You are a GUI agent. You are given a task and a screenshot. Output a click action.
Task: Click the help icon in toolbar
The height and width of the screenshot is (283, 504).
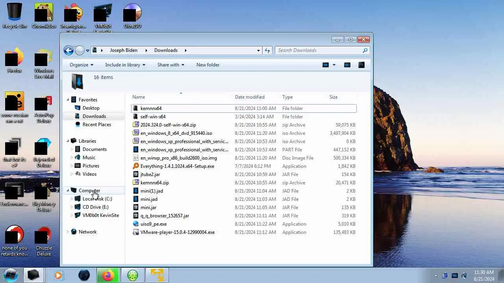click(361, 65)
